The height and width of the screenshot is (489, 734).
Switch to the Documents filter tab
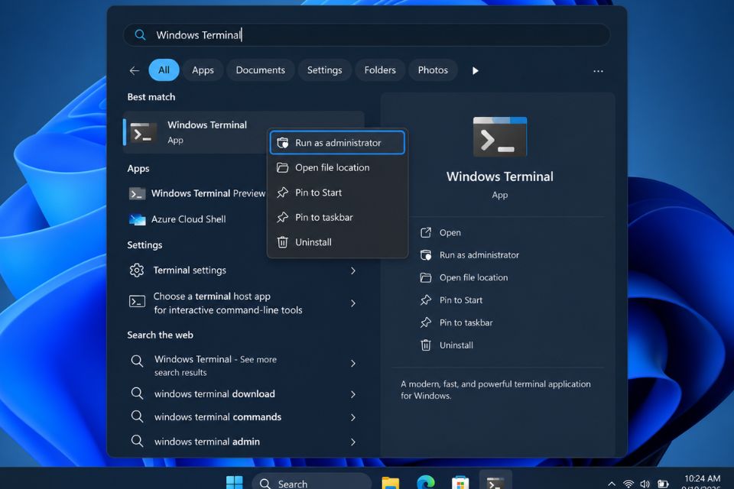point(260,70)
